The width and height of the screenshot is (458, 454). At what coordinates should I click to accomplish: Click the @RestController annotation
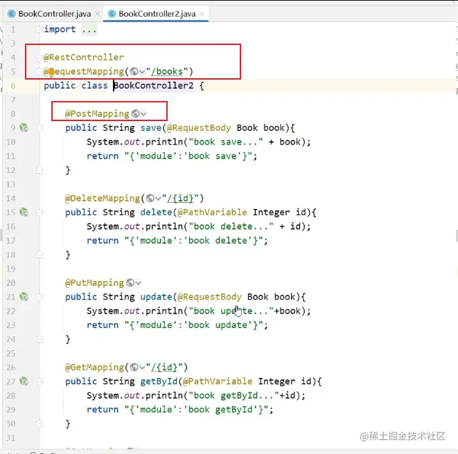[x=84, y=57]
